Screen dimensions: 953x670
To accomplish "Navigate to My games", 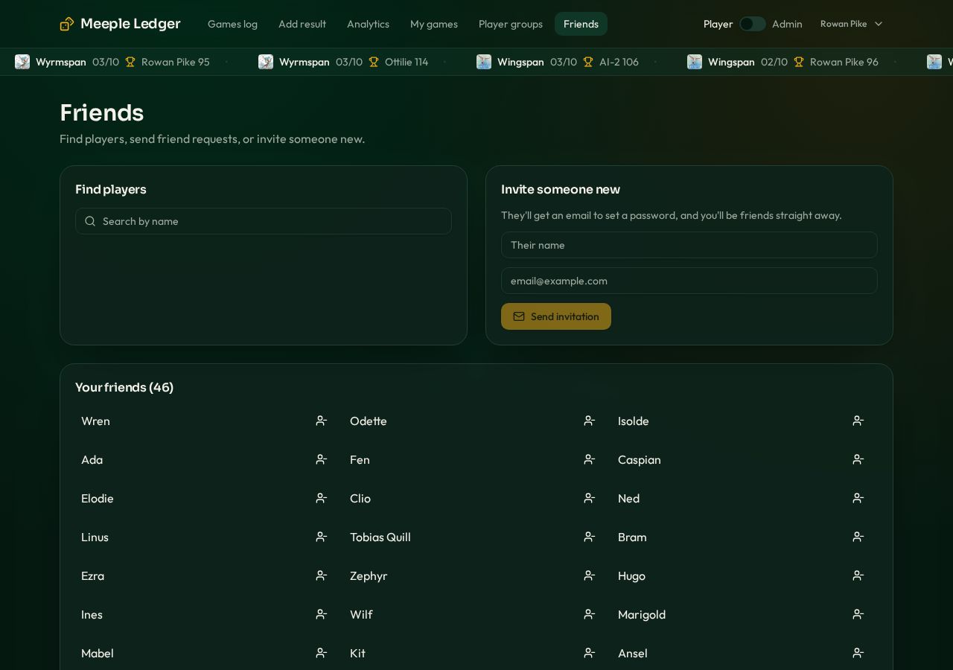I will (x=434, y=24).
